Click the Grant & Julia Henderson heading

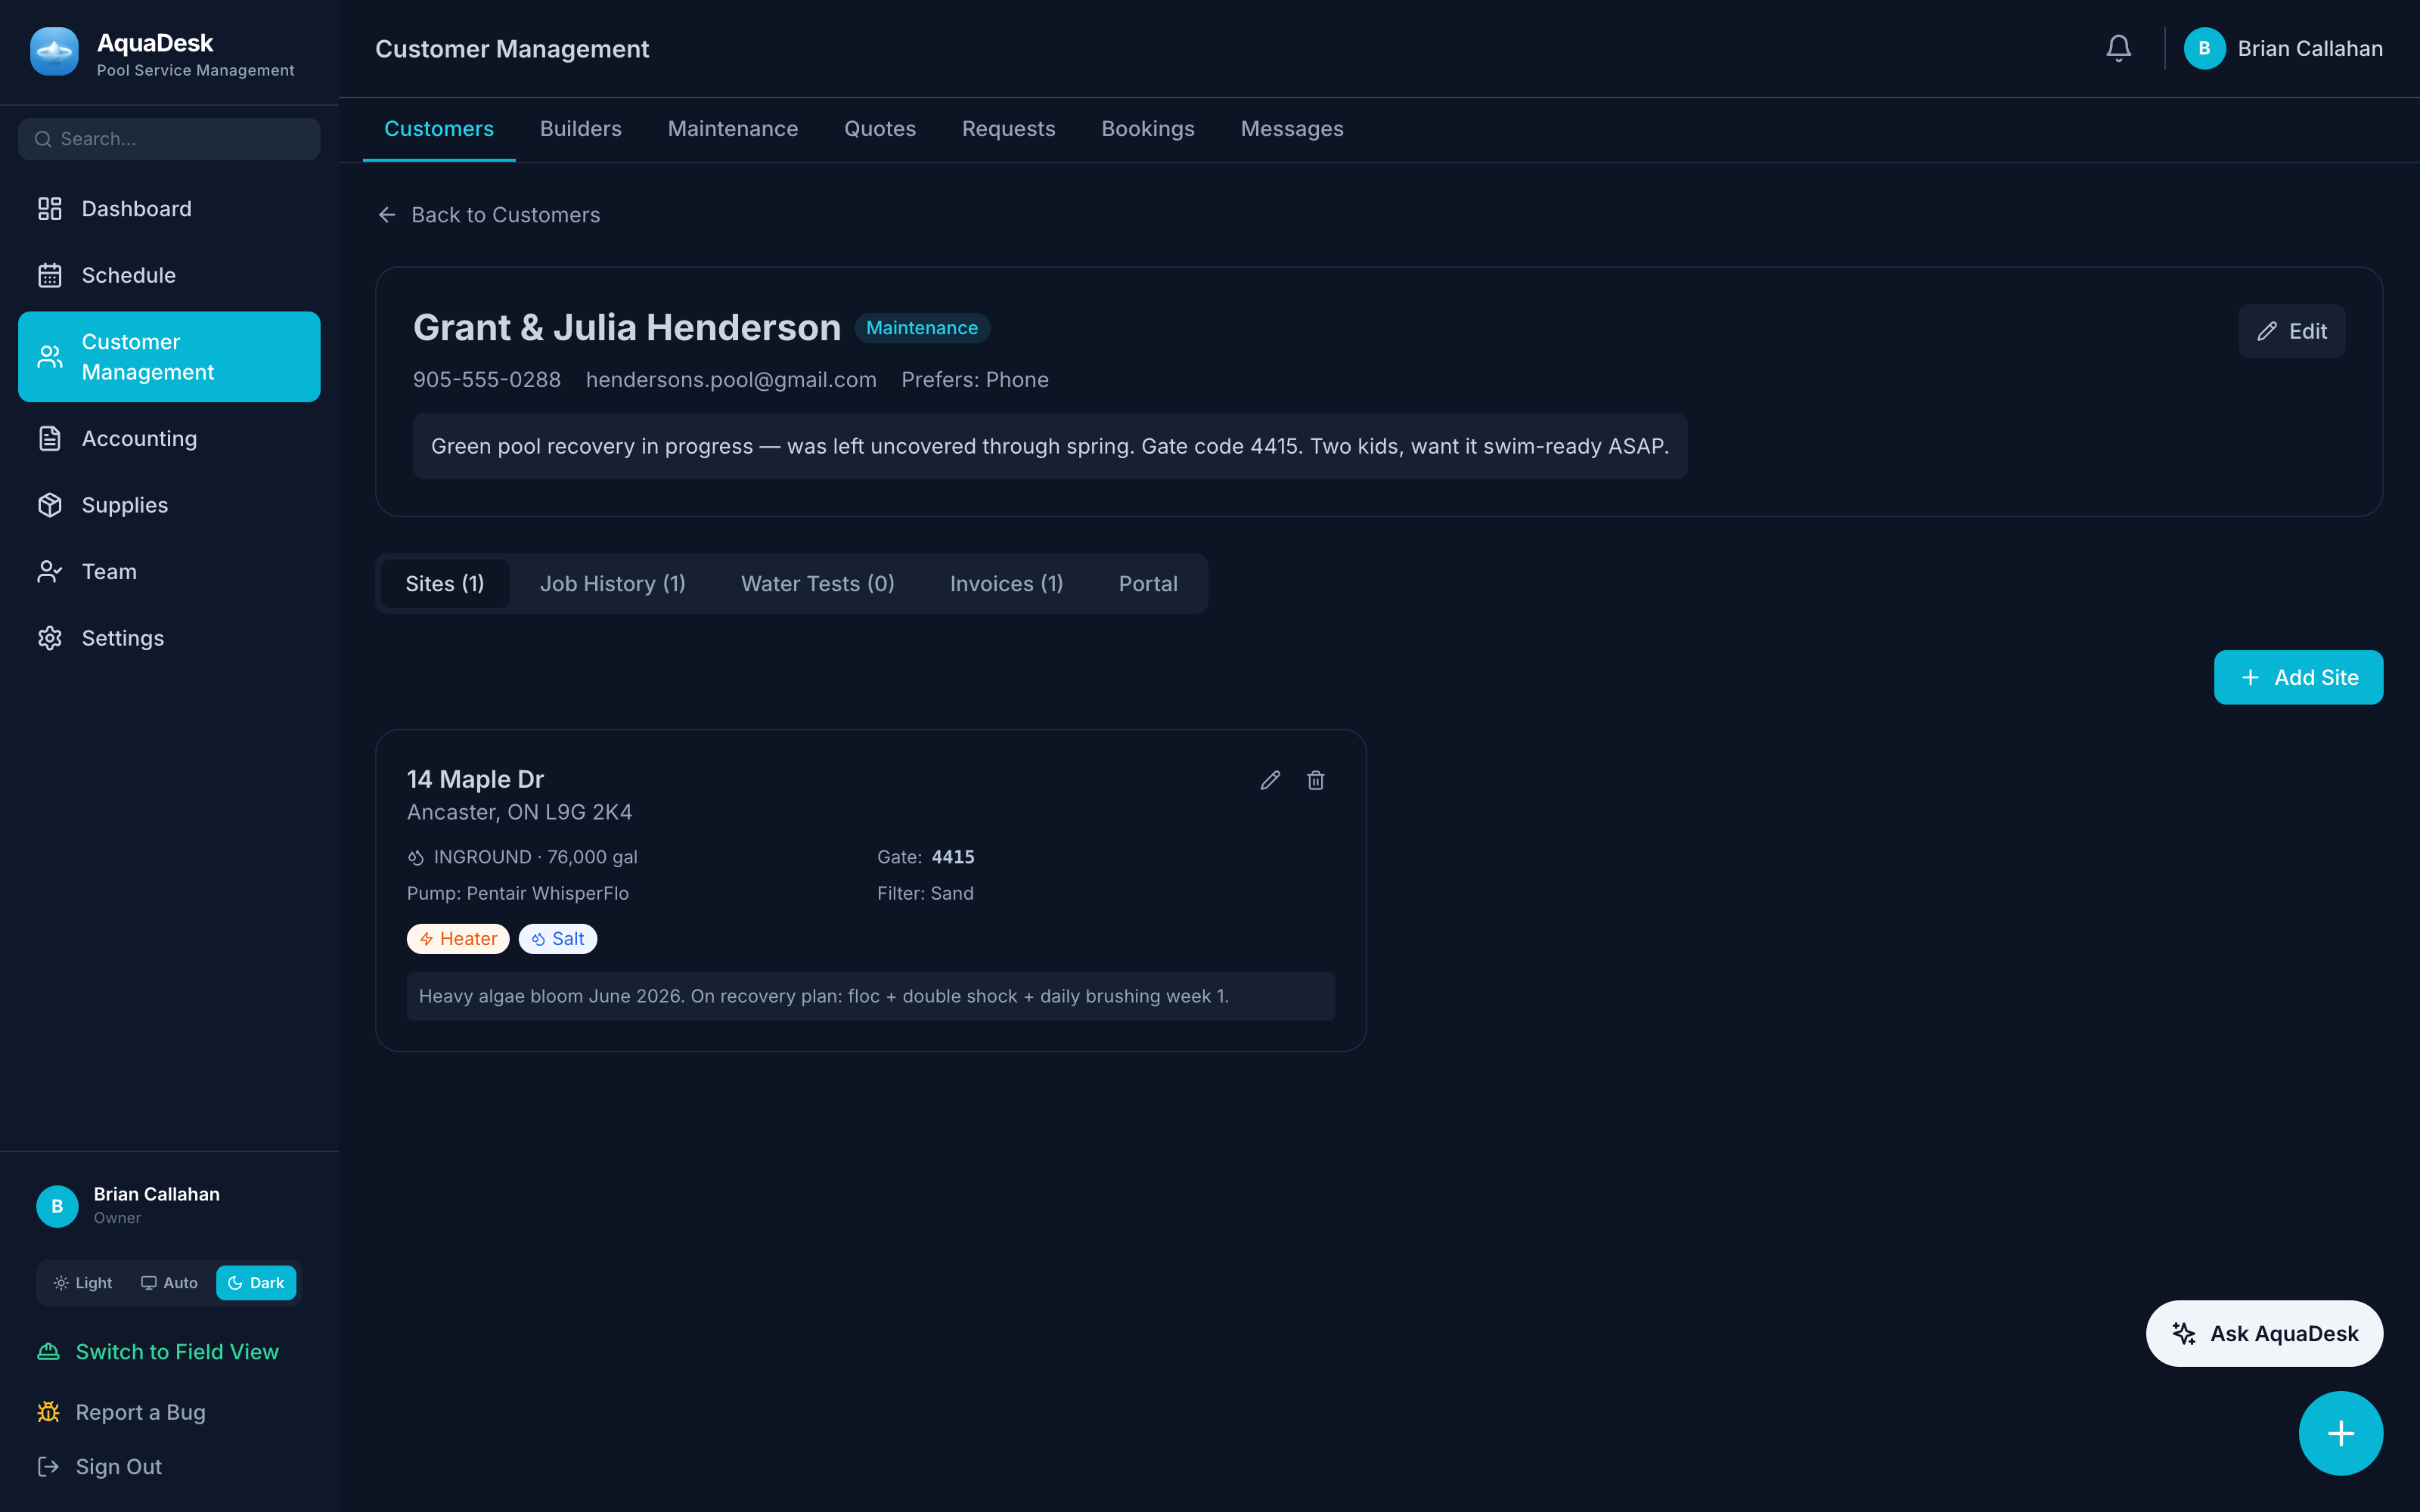(x=627, y=328)
